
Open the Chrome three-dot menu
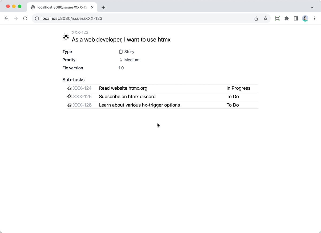click(x=315, y=18)
